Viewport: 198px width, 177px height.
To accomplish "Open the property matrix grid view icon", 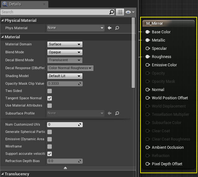I will pyautogui.click(x=120, y=12).
